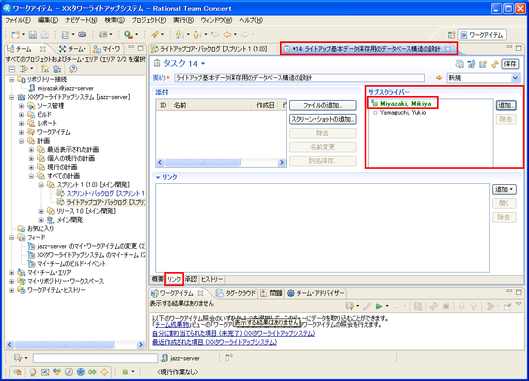Click the search flashlight toolbar icon
The height and width of the screenshot is (381, 529).
pos(154,35)
